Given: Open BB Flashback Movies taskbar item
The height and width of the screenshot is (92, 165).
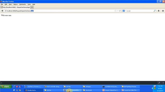Looking at the screenshot, I should coord(130,87).
